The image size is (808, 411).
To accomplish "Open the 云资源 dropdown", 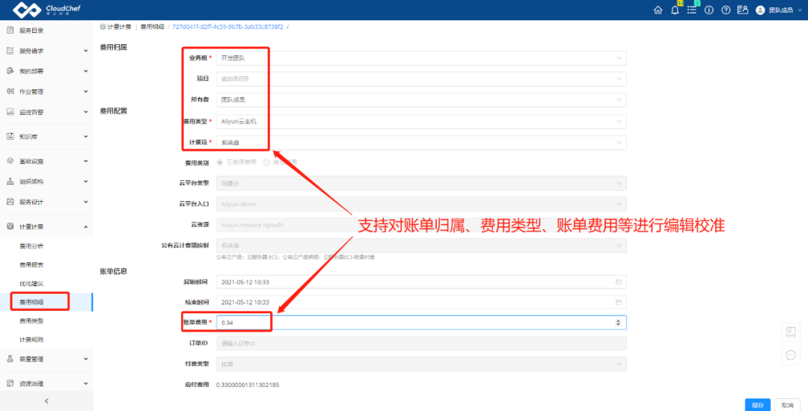I will tap(421, 225).
